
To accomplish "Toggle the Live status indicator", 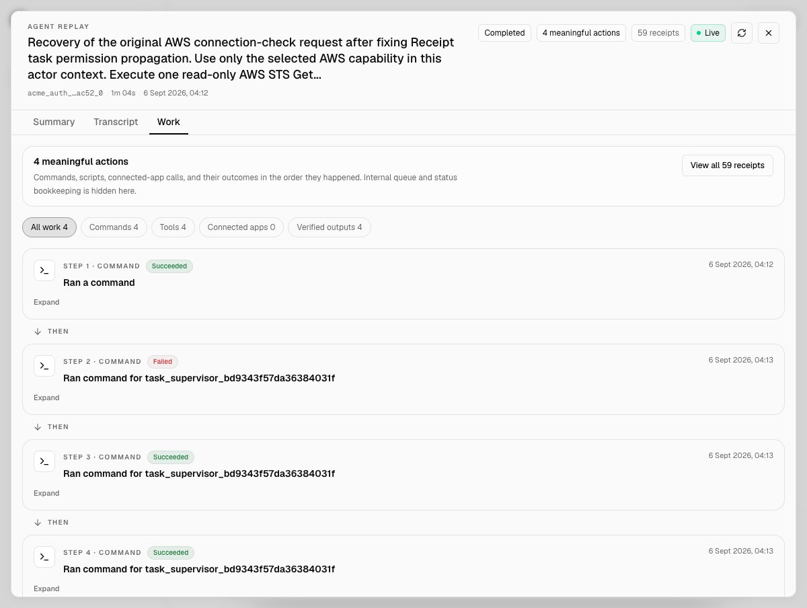I will [708, 33].
